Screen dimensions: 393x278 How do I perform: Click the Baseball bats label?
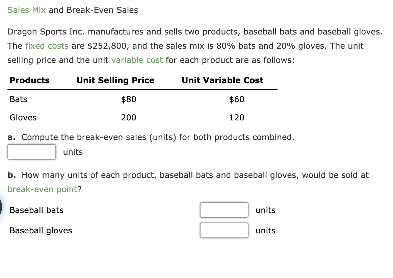pos(36,210)
